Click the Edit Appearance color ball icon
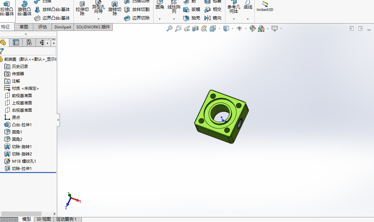 coord(253,28)
